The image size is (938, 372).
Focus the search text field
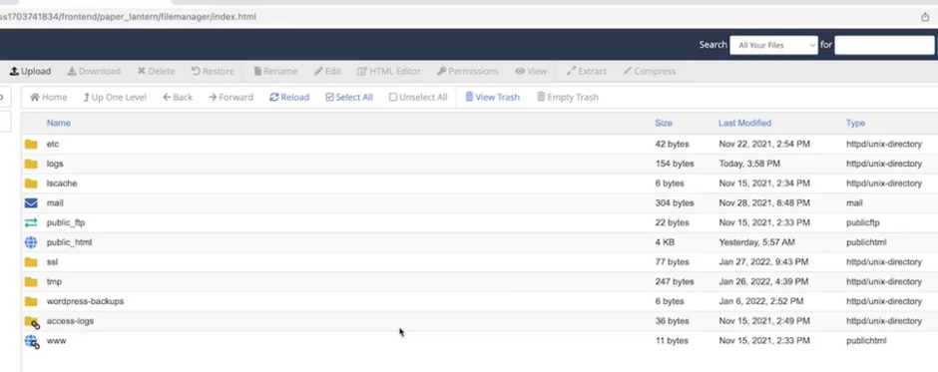[x=884, y=45]
